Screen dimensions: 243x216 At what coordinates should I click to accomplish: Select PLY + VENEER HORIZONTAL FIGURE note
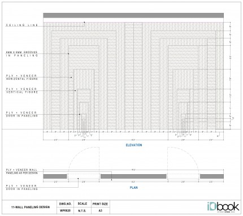[x=22, y=77]
